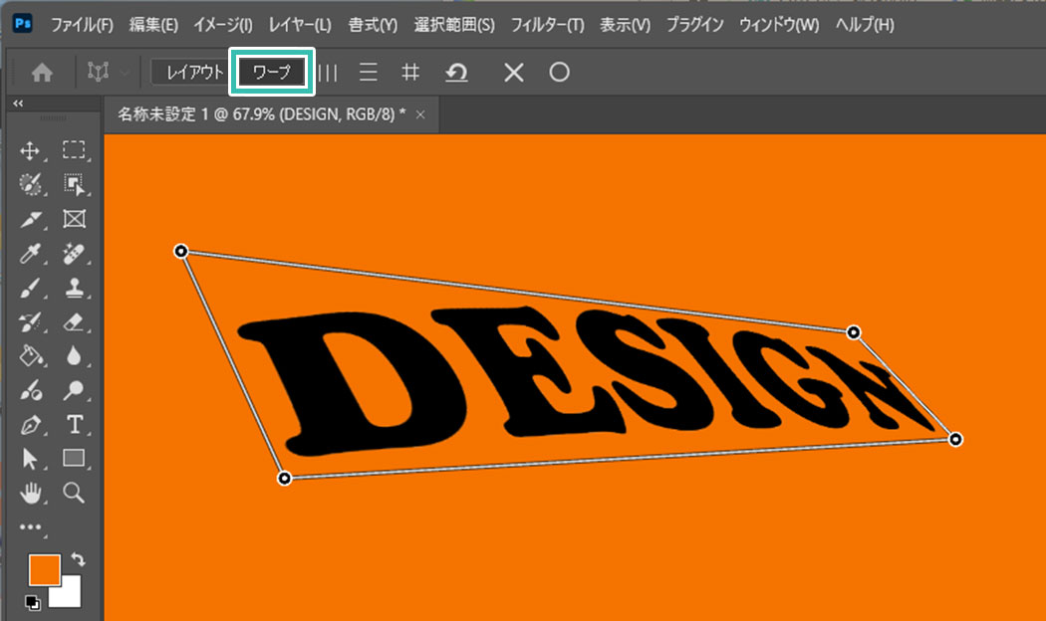Click the Home icon in options bar
The image size is (1046, 621).
point(42,73)
